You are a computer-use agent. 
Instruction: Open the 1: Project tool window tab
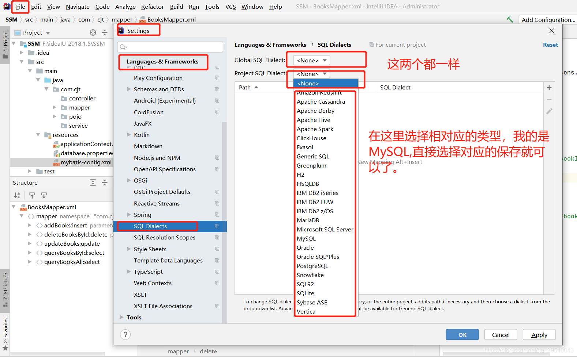5,45
